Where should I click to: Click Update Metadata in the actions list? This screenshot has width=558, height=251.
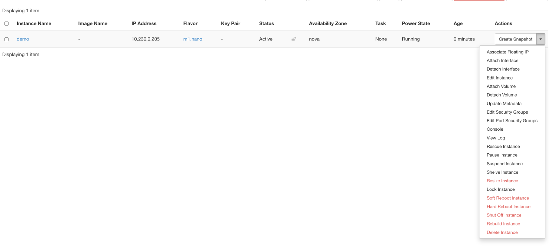tap(504, 104)
